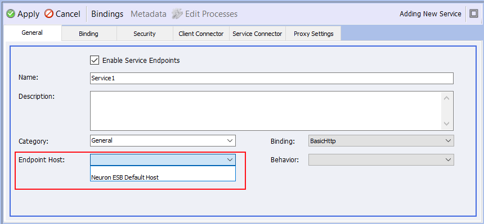Screen dimensions: 484x224
Task: Open the Service Connector tab
Action: [257, 34]
